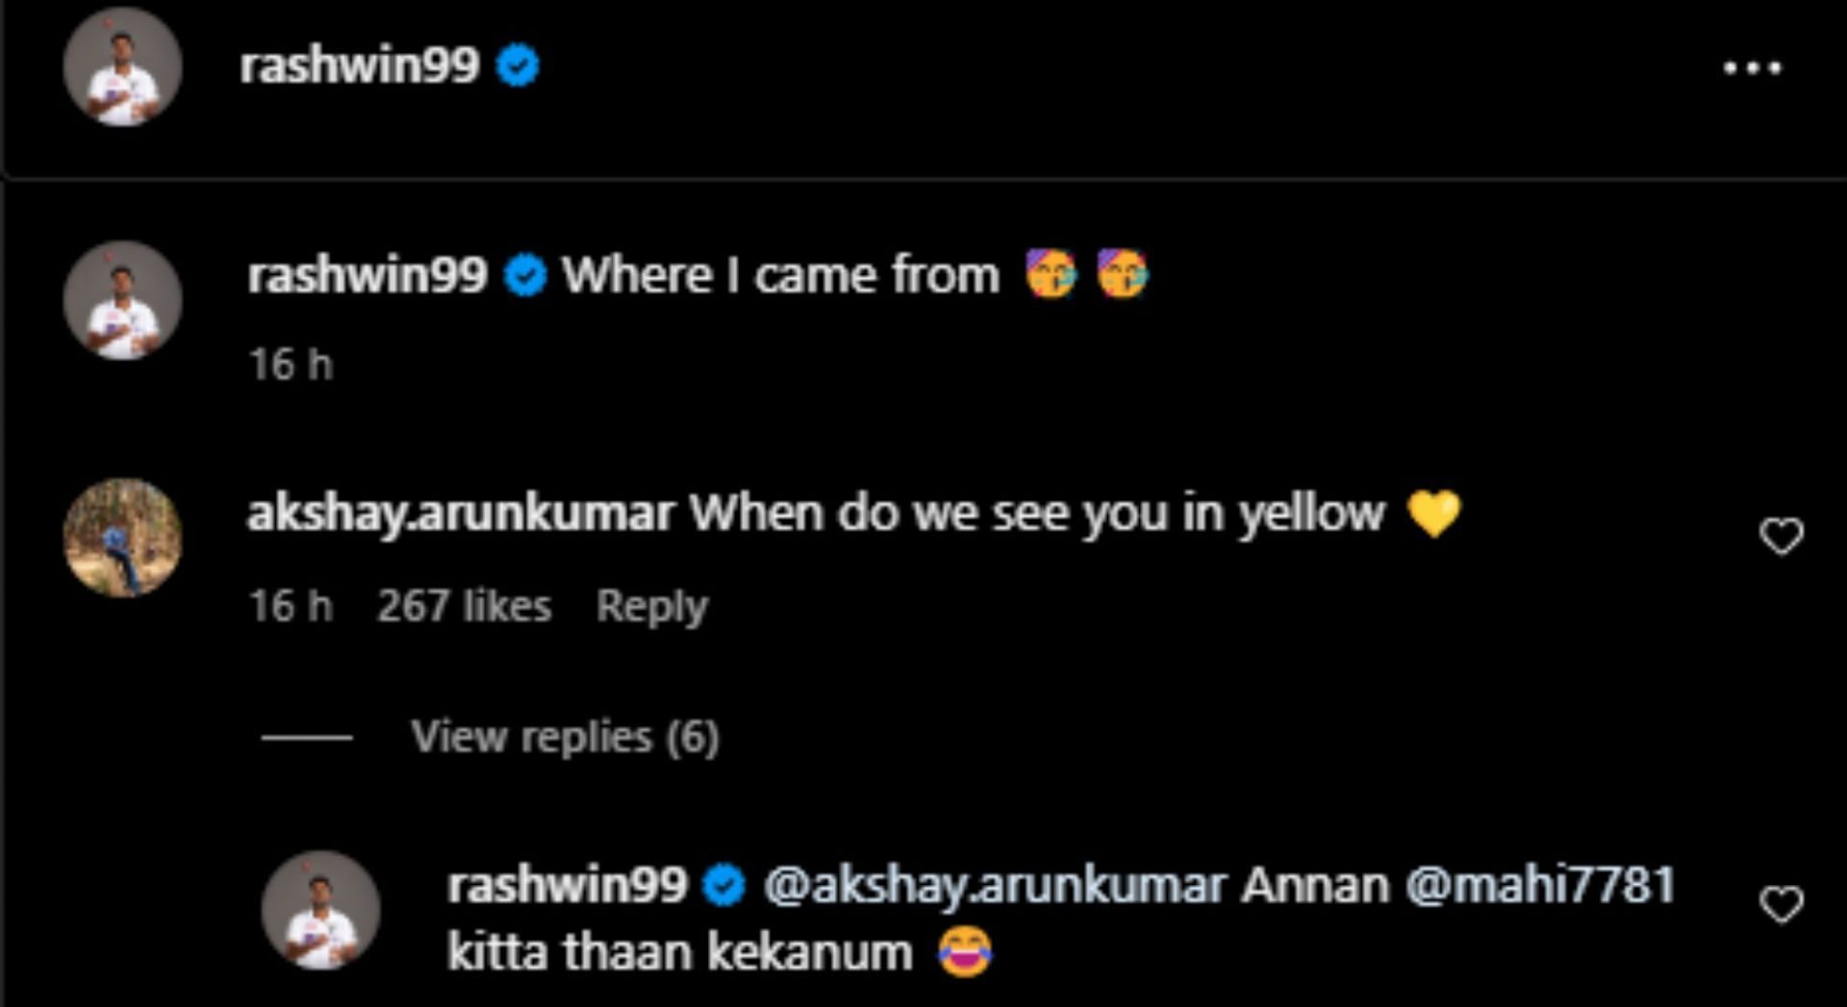The width and height of the screenshot is (1847, 1007).
Task: Open the @akshay.arunkumar mention link
Action: pos(995,885)
